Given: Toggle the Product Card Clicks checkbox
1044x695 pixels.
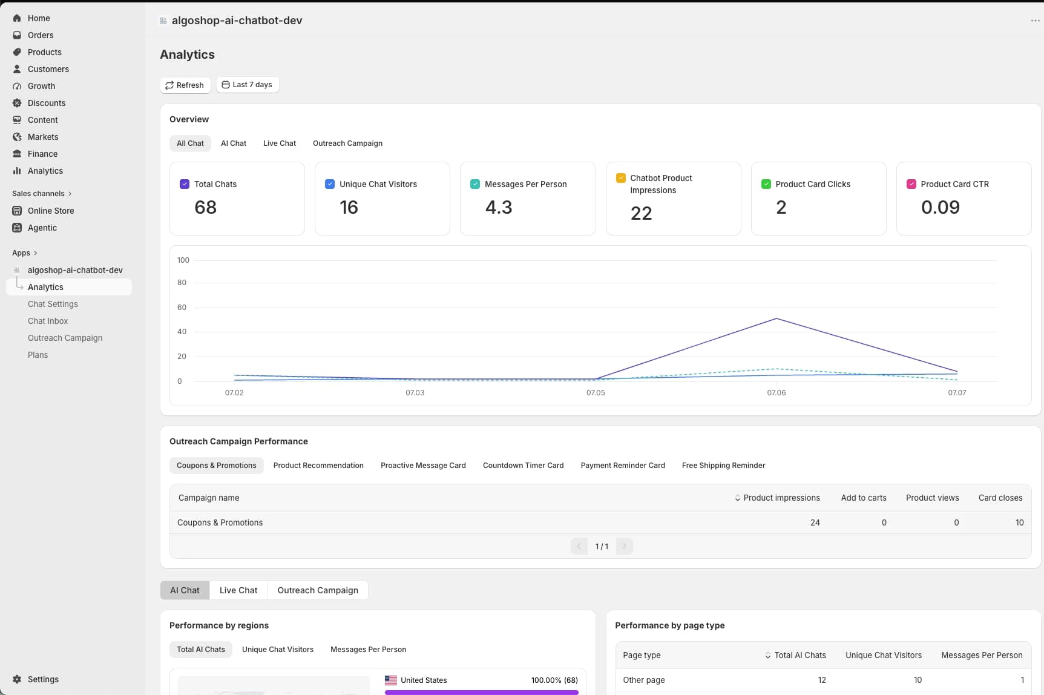Looking at the screenshot, I should coord(766,184).
